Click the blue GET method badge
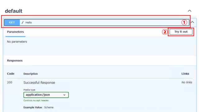The height and width of the screenshot is (112, 199). 12,22
